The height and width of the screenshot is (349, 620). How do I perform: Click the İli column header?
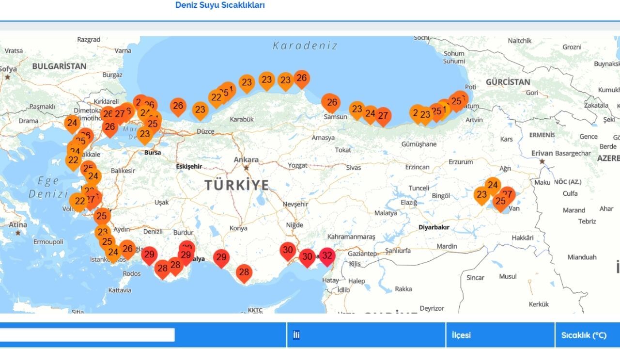point(296,335)
